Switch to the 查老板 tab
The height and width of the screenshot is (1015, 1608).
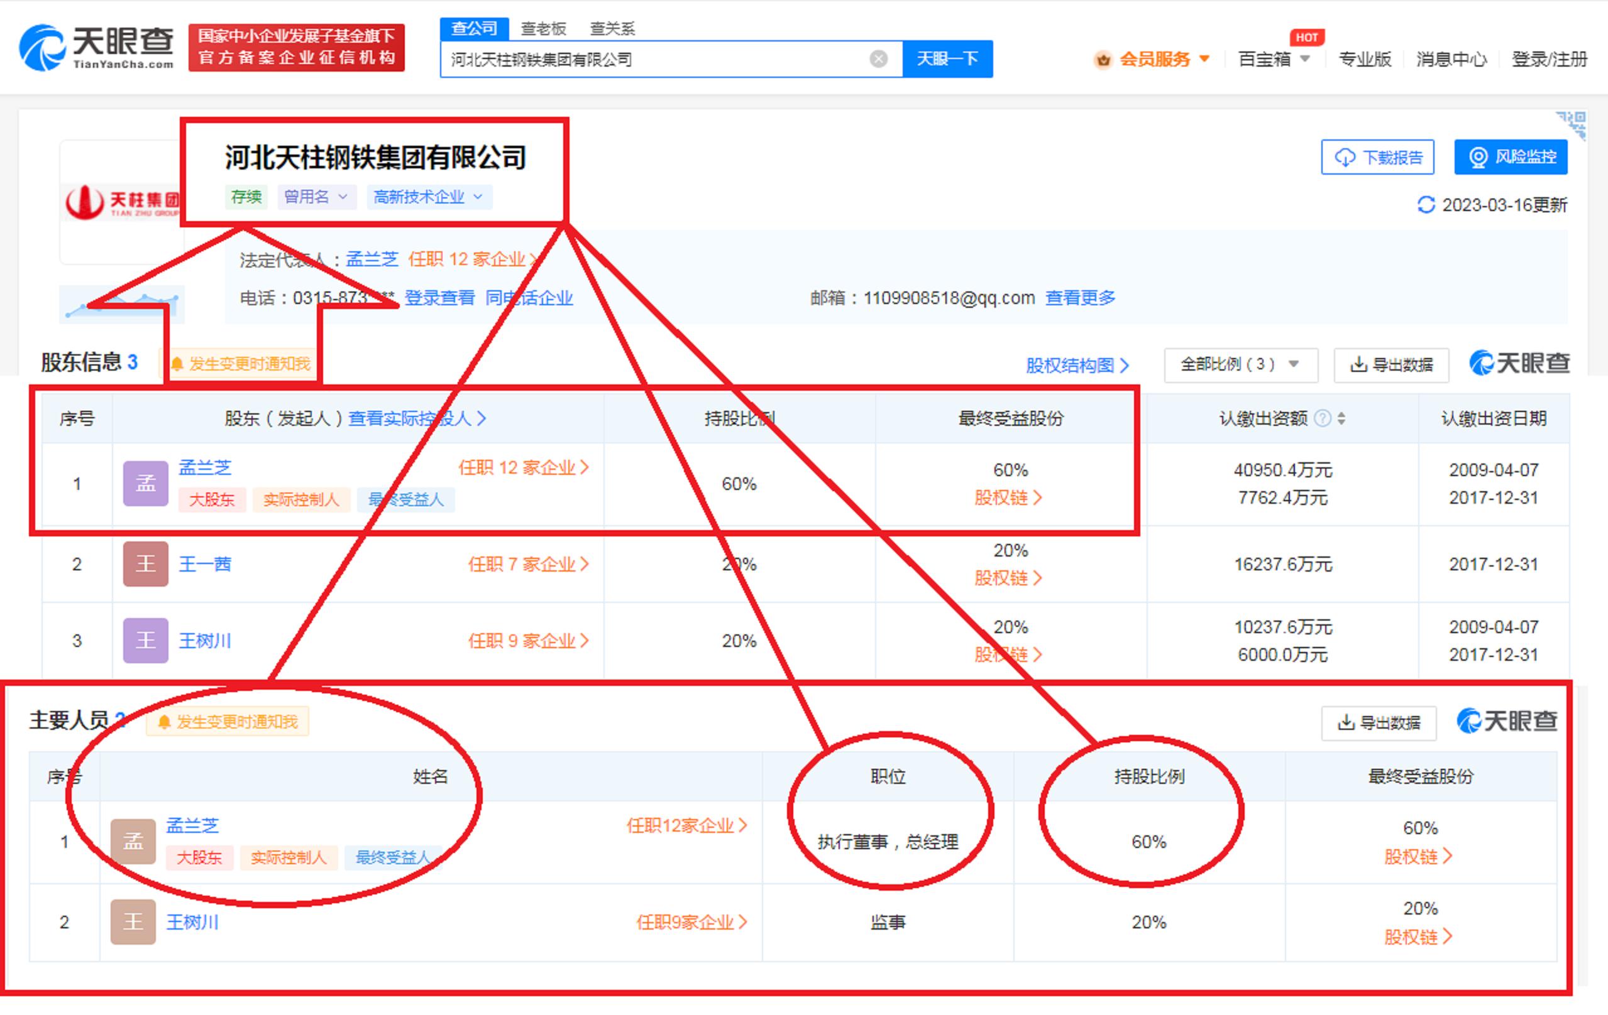(x=543, y=28)
